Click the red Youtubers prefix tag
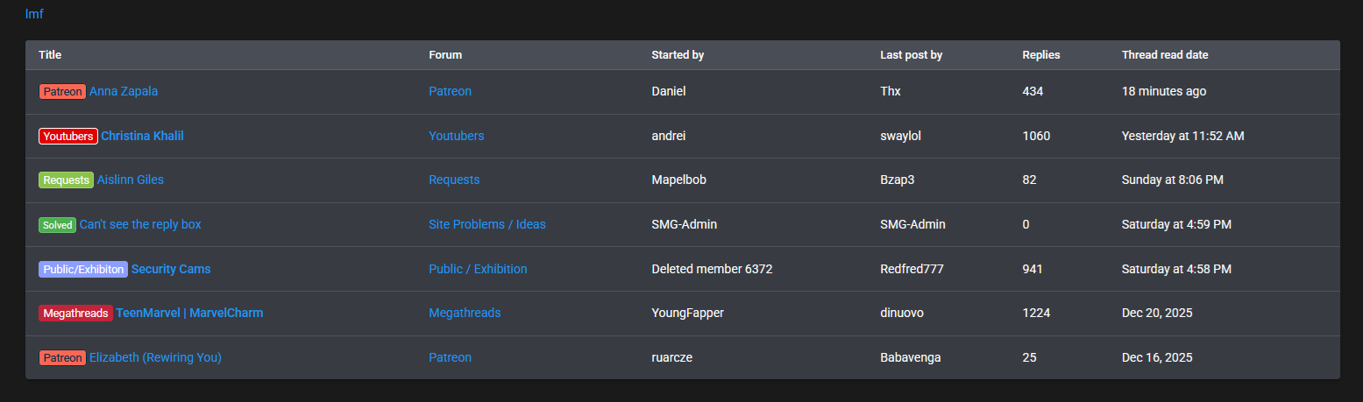The width and height of the screenshot is (1363, 402). [68, 136]
